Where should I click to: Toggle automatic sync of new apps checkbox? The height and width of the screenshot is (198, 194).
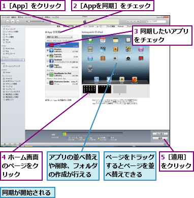(46, 100)
